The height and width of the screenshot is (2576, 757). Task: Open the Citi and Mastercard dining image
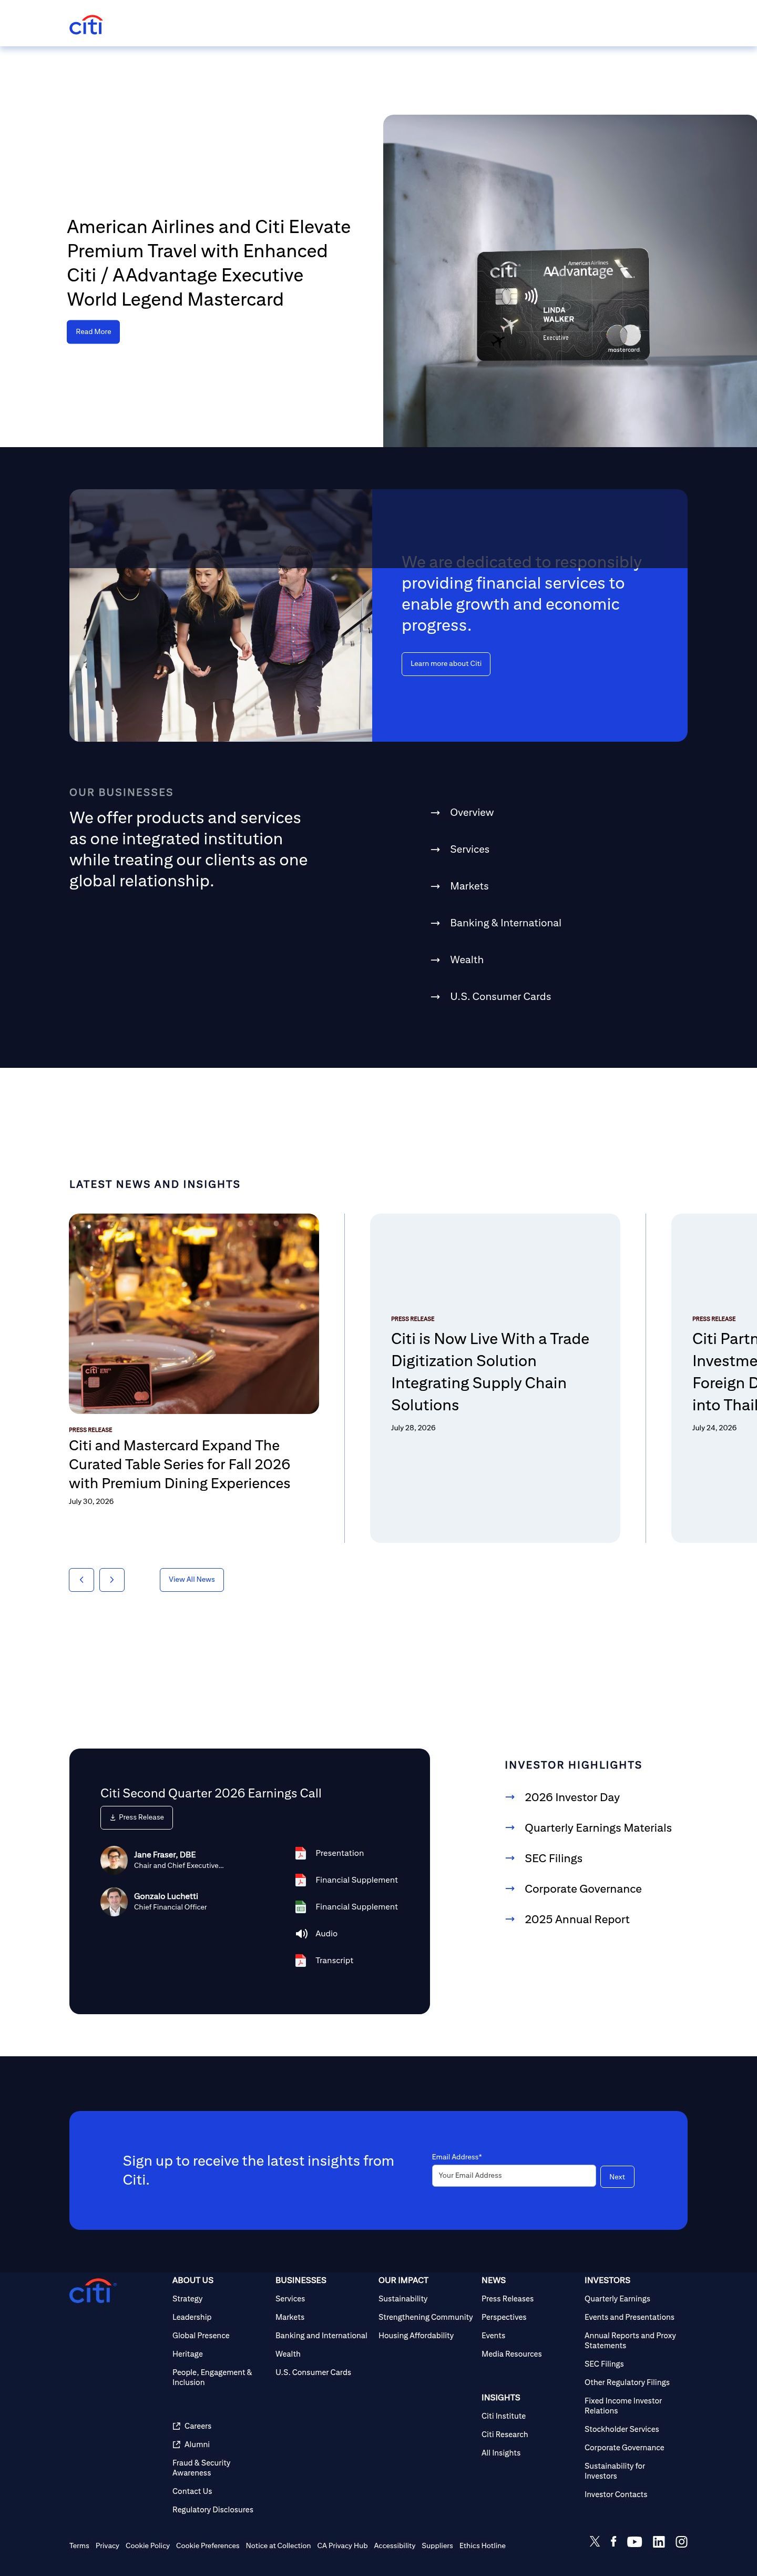[x=194, y=1313]
